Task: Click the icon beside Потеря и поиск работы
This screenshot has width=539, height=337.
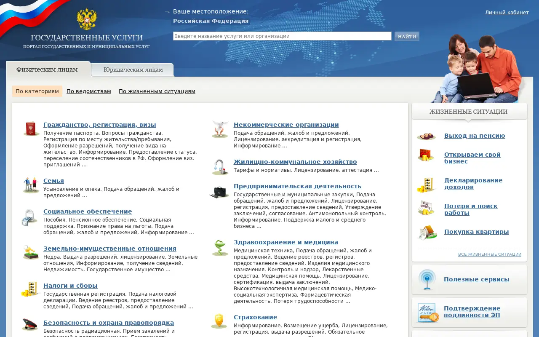Action: [x=426, y=208]
